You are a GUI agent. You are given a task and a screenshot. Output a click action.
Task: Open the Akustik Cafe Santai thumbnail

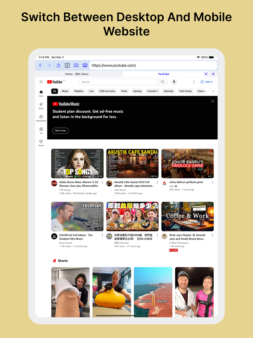(132, 164)
